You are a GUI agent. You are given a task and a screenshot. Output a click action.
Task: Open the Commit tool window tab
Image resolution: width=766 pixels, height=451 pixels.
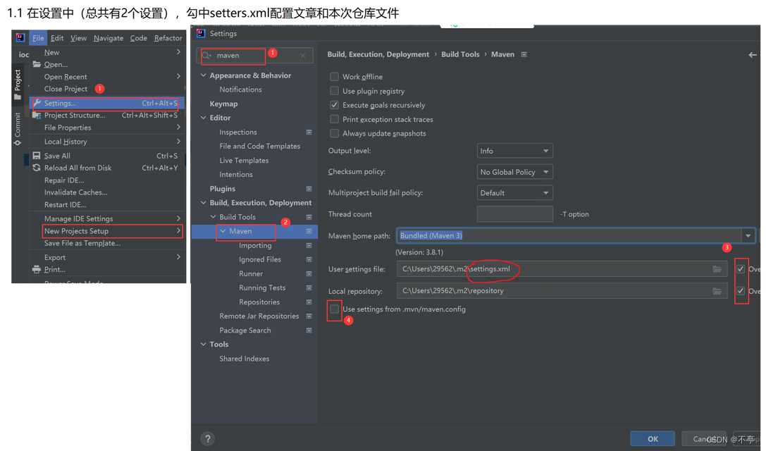[x=18, y=129]
